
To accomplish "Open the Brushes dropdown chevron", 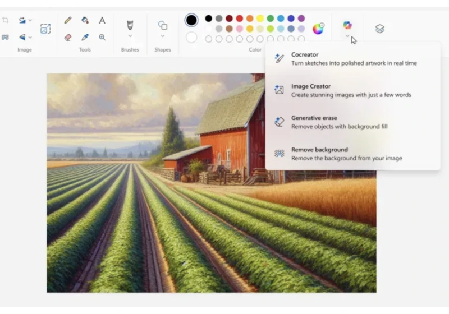I will point(130,36).
